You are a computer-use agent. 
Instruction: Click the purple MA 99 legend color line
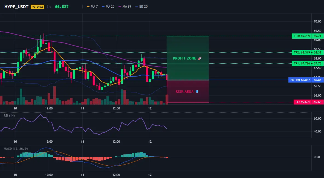click(x=120, y=7)
